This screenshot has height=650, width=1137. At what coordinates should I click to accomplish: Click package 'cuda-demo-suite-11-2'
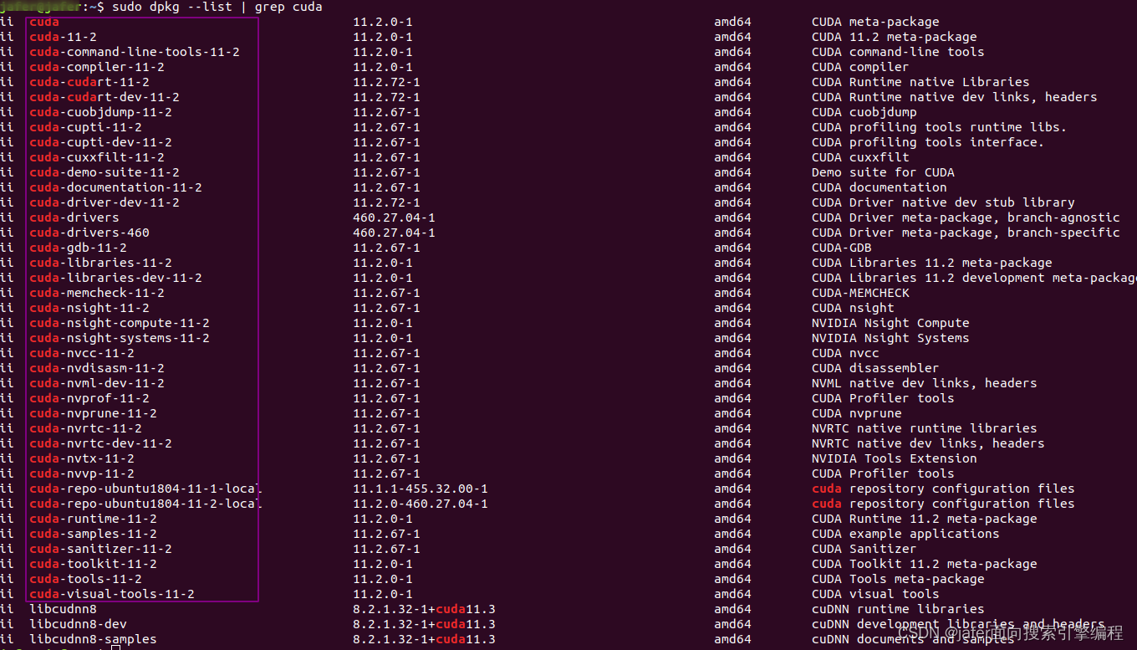pos(105,172)
